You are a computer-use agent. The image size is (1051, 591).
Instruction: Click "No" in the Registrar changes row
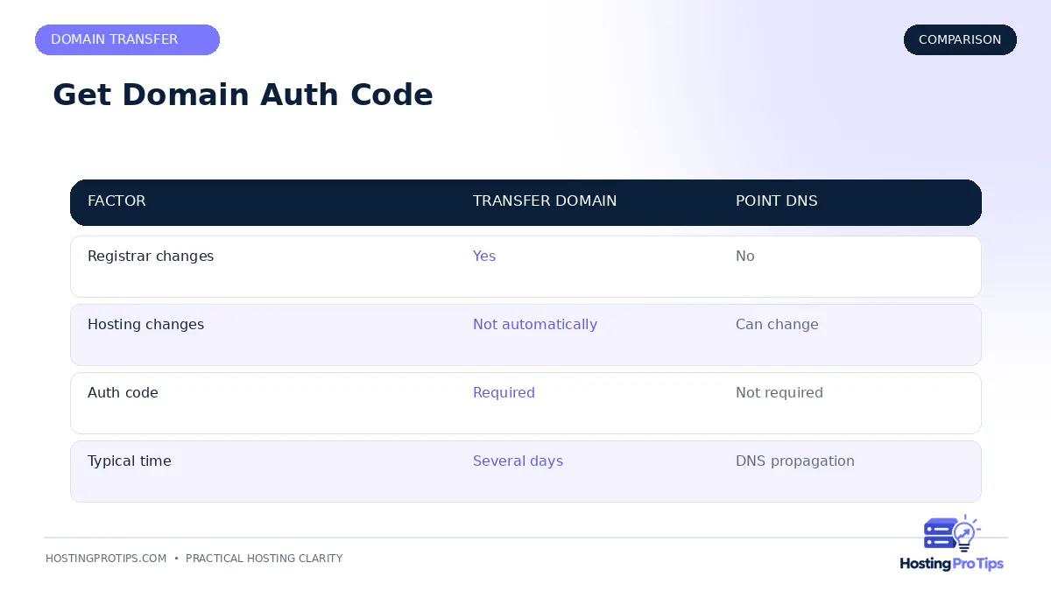(745, 257)
